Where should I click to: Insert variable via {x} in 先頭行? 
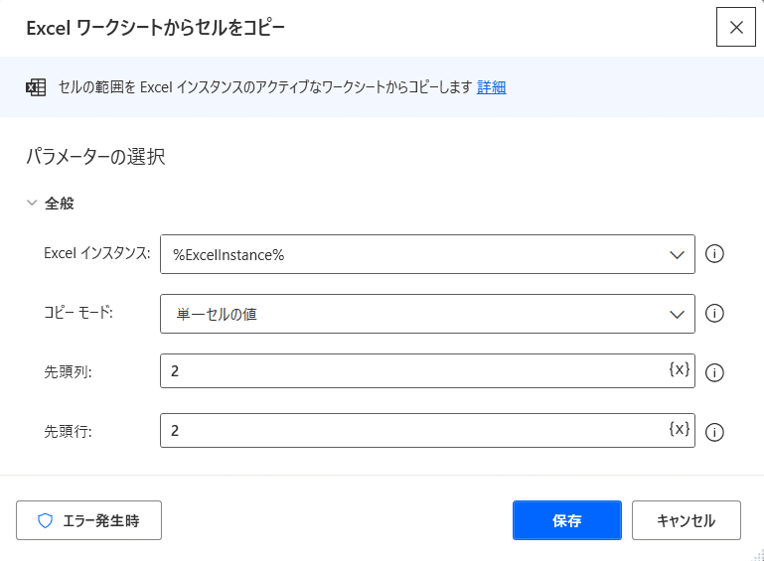pyautogui.click(x=680, y=429)
